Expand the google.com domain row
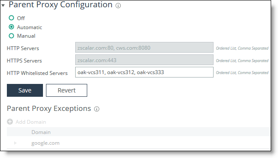Viewport: 278px width, 158px height. pos(15,143)
